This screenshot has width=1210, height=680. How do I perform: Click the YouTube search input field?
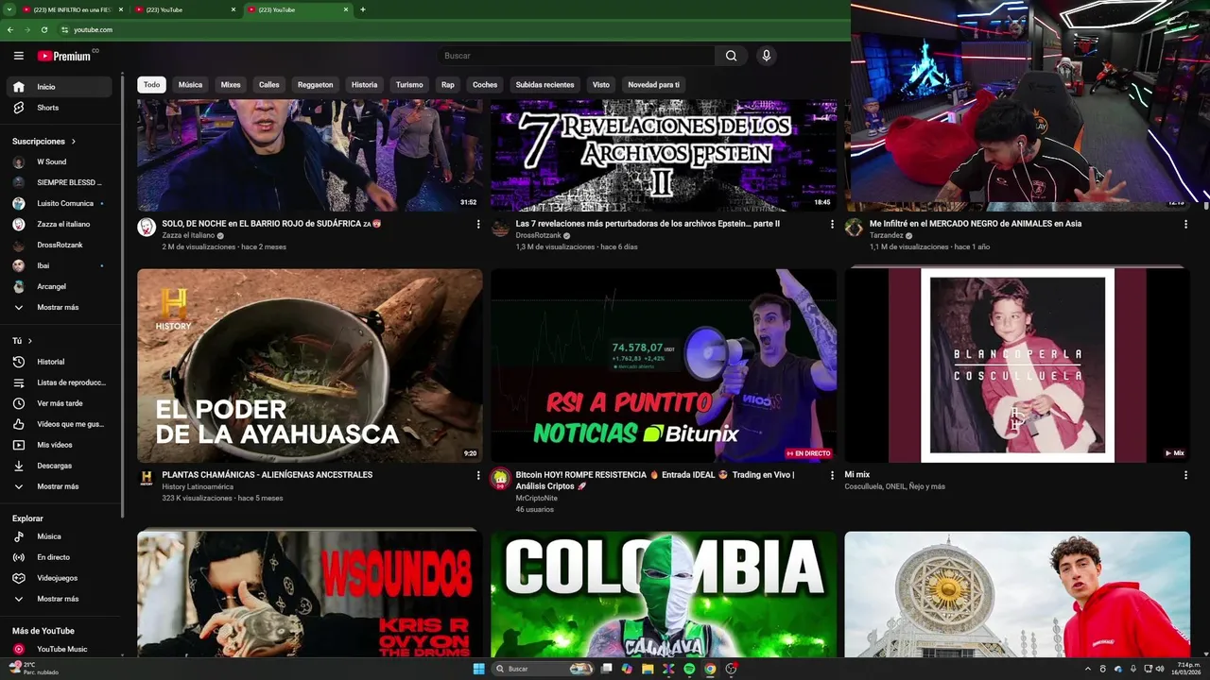pos(577,56)
